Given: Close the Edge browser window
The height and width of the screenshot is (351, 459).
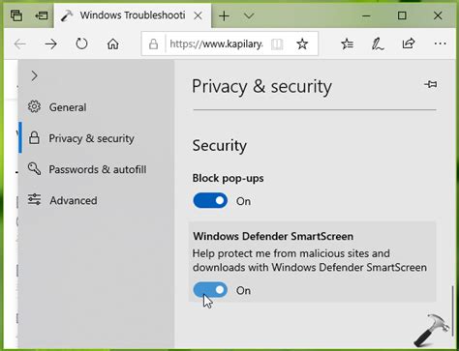Looking at the screenshot, I should pos(438,15).
